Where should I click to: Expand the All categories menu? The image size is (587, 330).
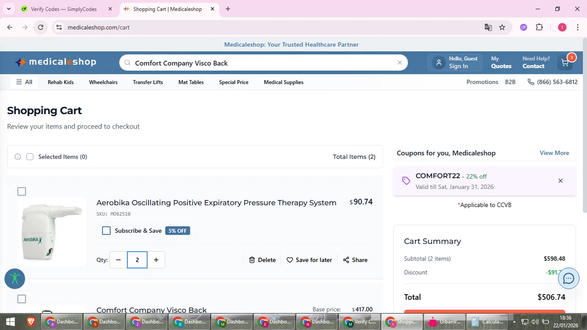[x=24, y=82]
